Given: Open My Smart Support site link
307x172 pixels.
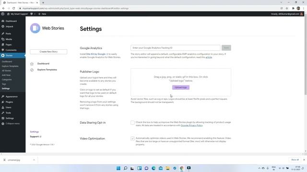Looking at the screenshot, I should coord(17,14).
